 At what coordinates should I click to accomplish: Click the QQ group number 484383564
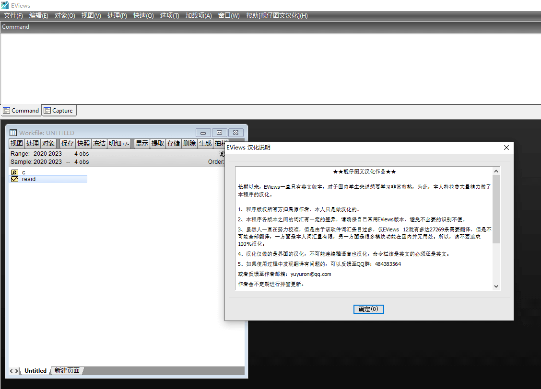pyautogui.click(x=388, y=264)
